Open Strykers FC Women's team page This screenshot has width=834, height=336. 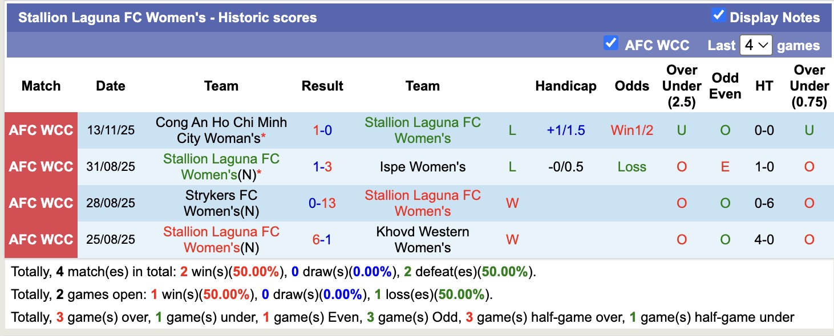tap(221, 203)
